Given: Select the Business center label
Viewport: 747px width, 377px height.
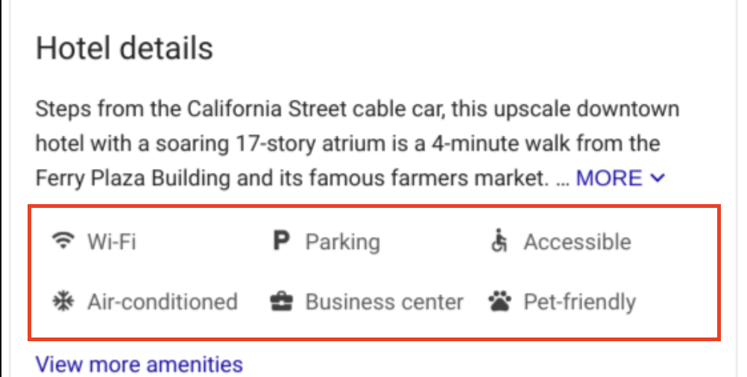Looking at the screenshot, I should pos(385,302).
